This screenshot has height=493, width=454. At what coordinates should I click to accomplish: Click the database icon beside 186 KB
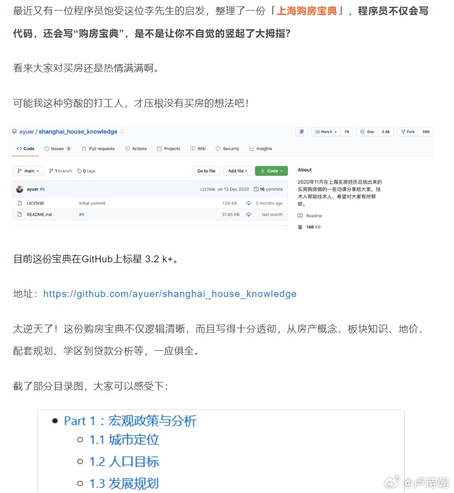[300, 227]
